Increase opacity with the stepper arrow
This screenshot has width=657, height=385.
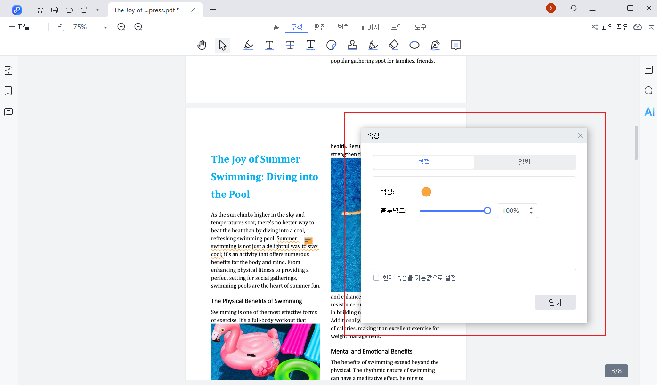531,208
